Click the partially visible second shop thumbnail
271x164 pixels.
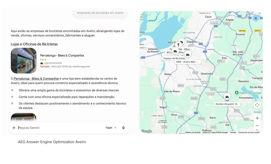[24, 117]
